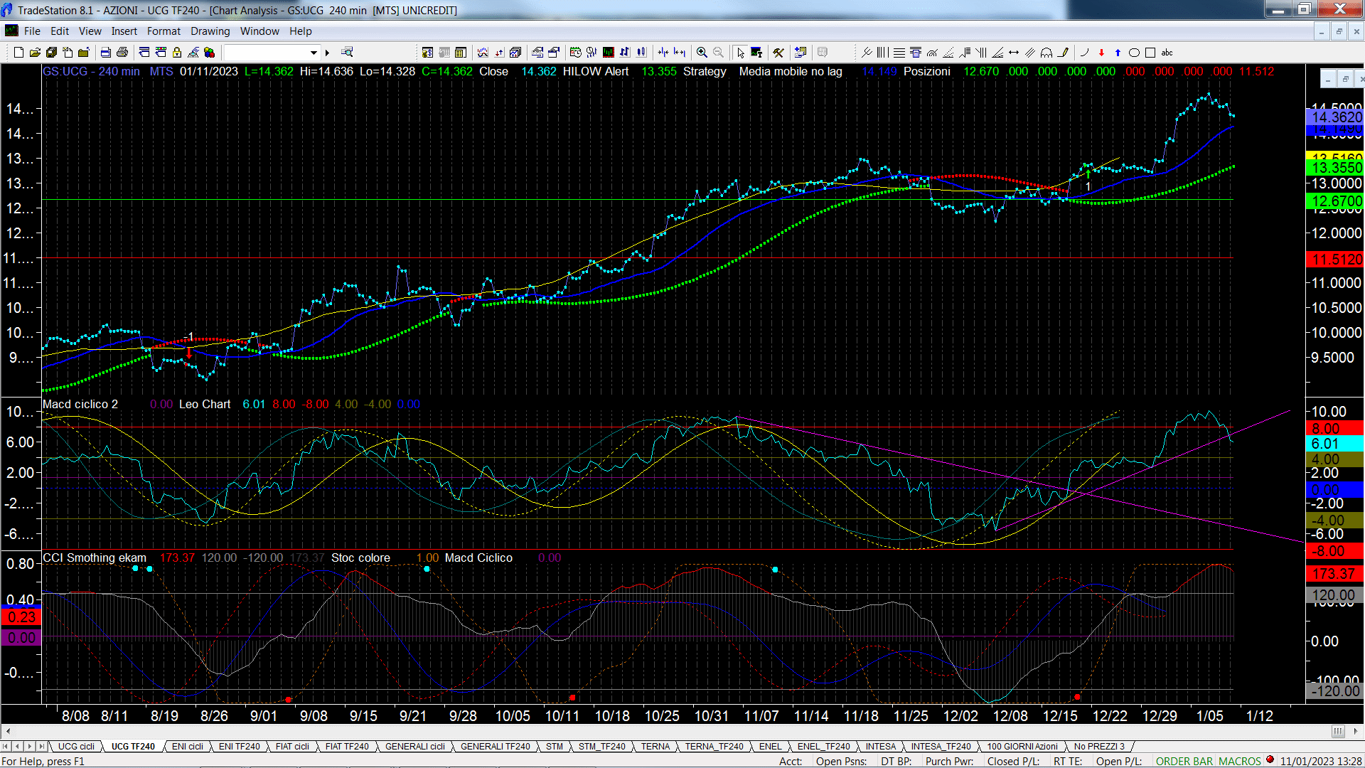Select the vertical lines drawing tool
Screen dimensions: 1365x768
883,52
